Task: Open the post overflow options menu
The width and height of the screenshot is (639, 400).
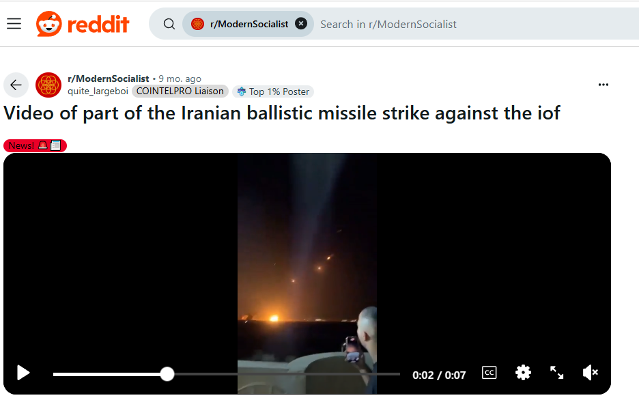Action: click(x=603, y=85)
